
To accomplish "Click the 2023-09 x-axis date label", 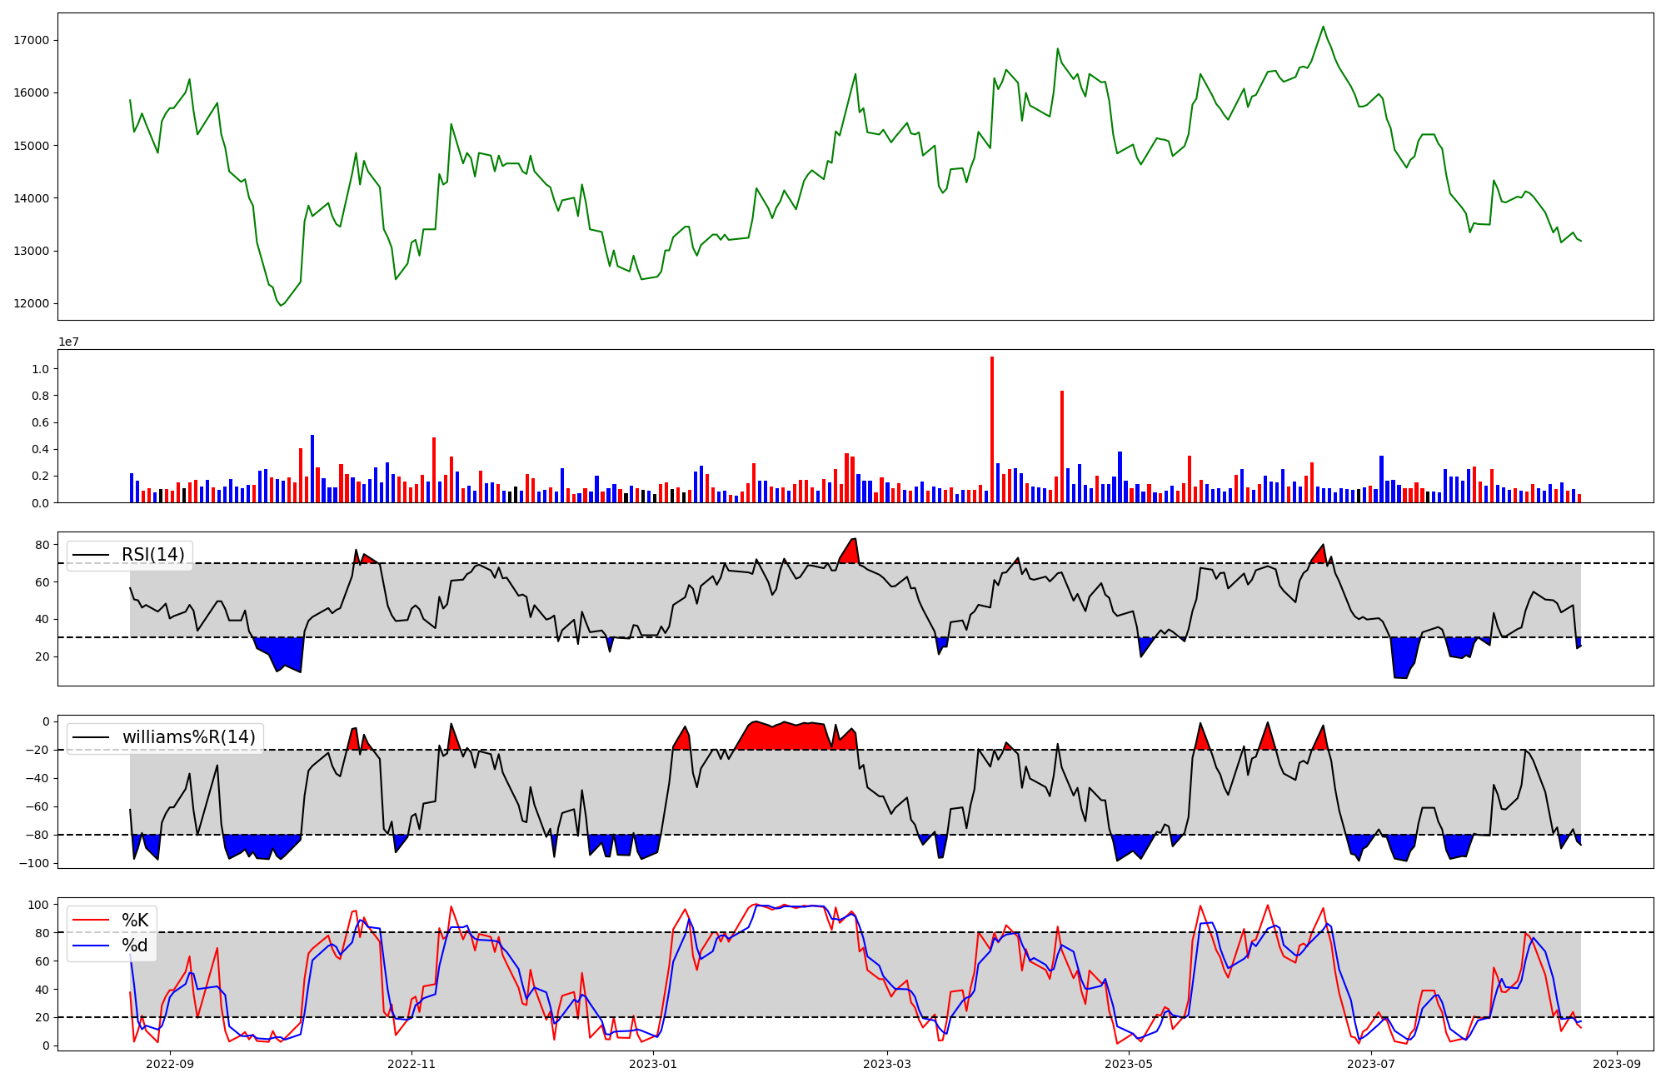I will coord(1618,1064).
